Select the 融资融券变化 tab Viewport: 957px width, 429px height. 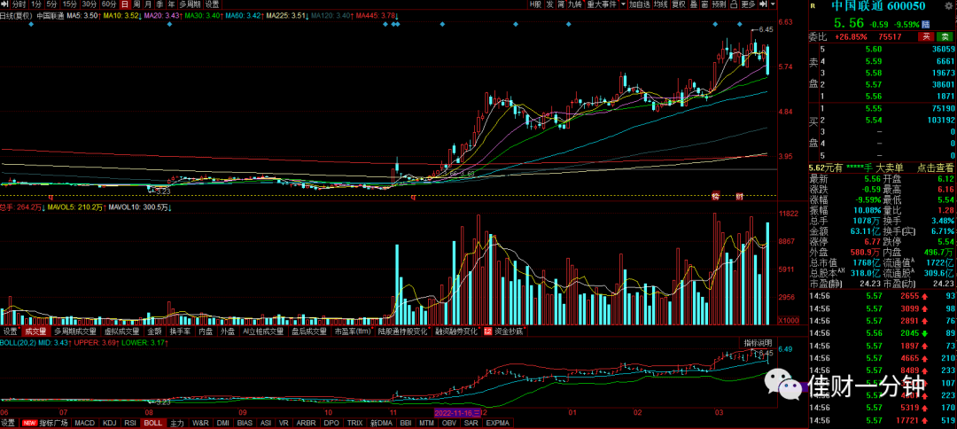[x=456, y=332]
